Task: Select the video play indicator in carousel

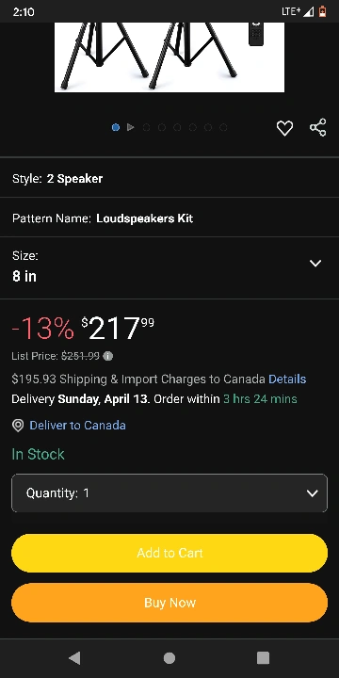Action: [131, 127]
